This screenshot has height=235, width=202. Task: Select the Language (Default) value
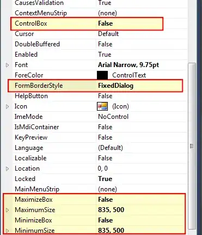tap(111, 148)
